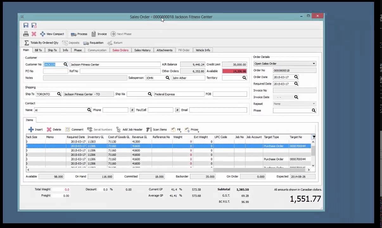382x228 pixels.
Task: Switch to the Attachments tab
Action: click(164, 50)
